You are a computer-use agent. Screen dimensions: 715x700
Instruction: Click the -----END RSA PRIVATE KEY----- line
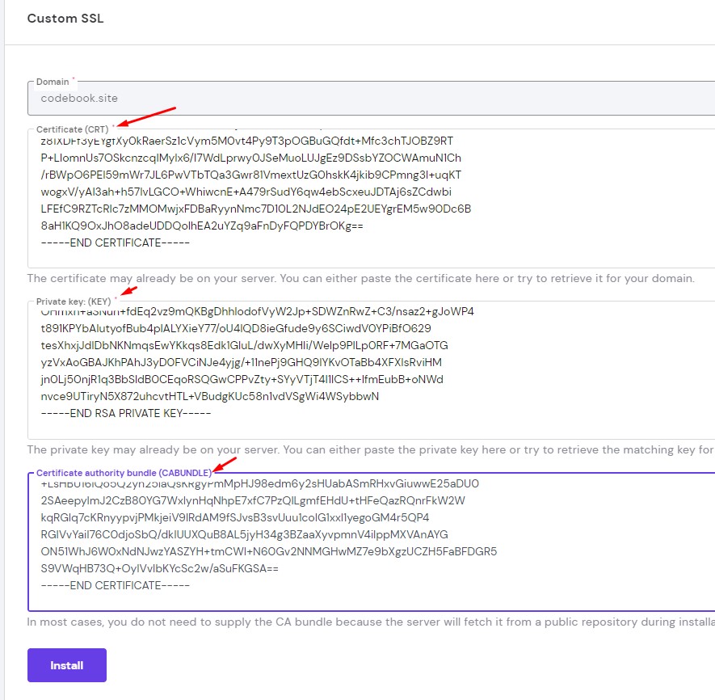(126, 413)
